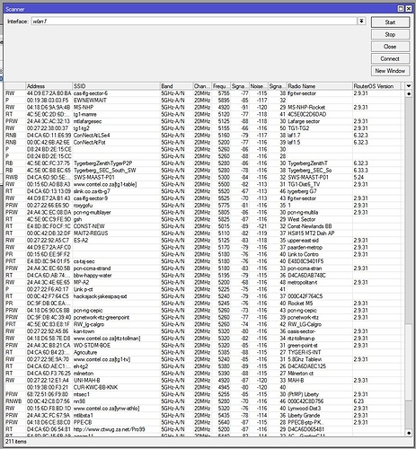416x449 pixels.
Task: Click the Connect button
Action: [390, 58]
